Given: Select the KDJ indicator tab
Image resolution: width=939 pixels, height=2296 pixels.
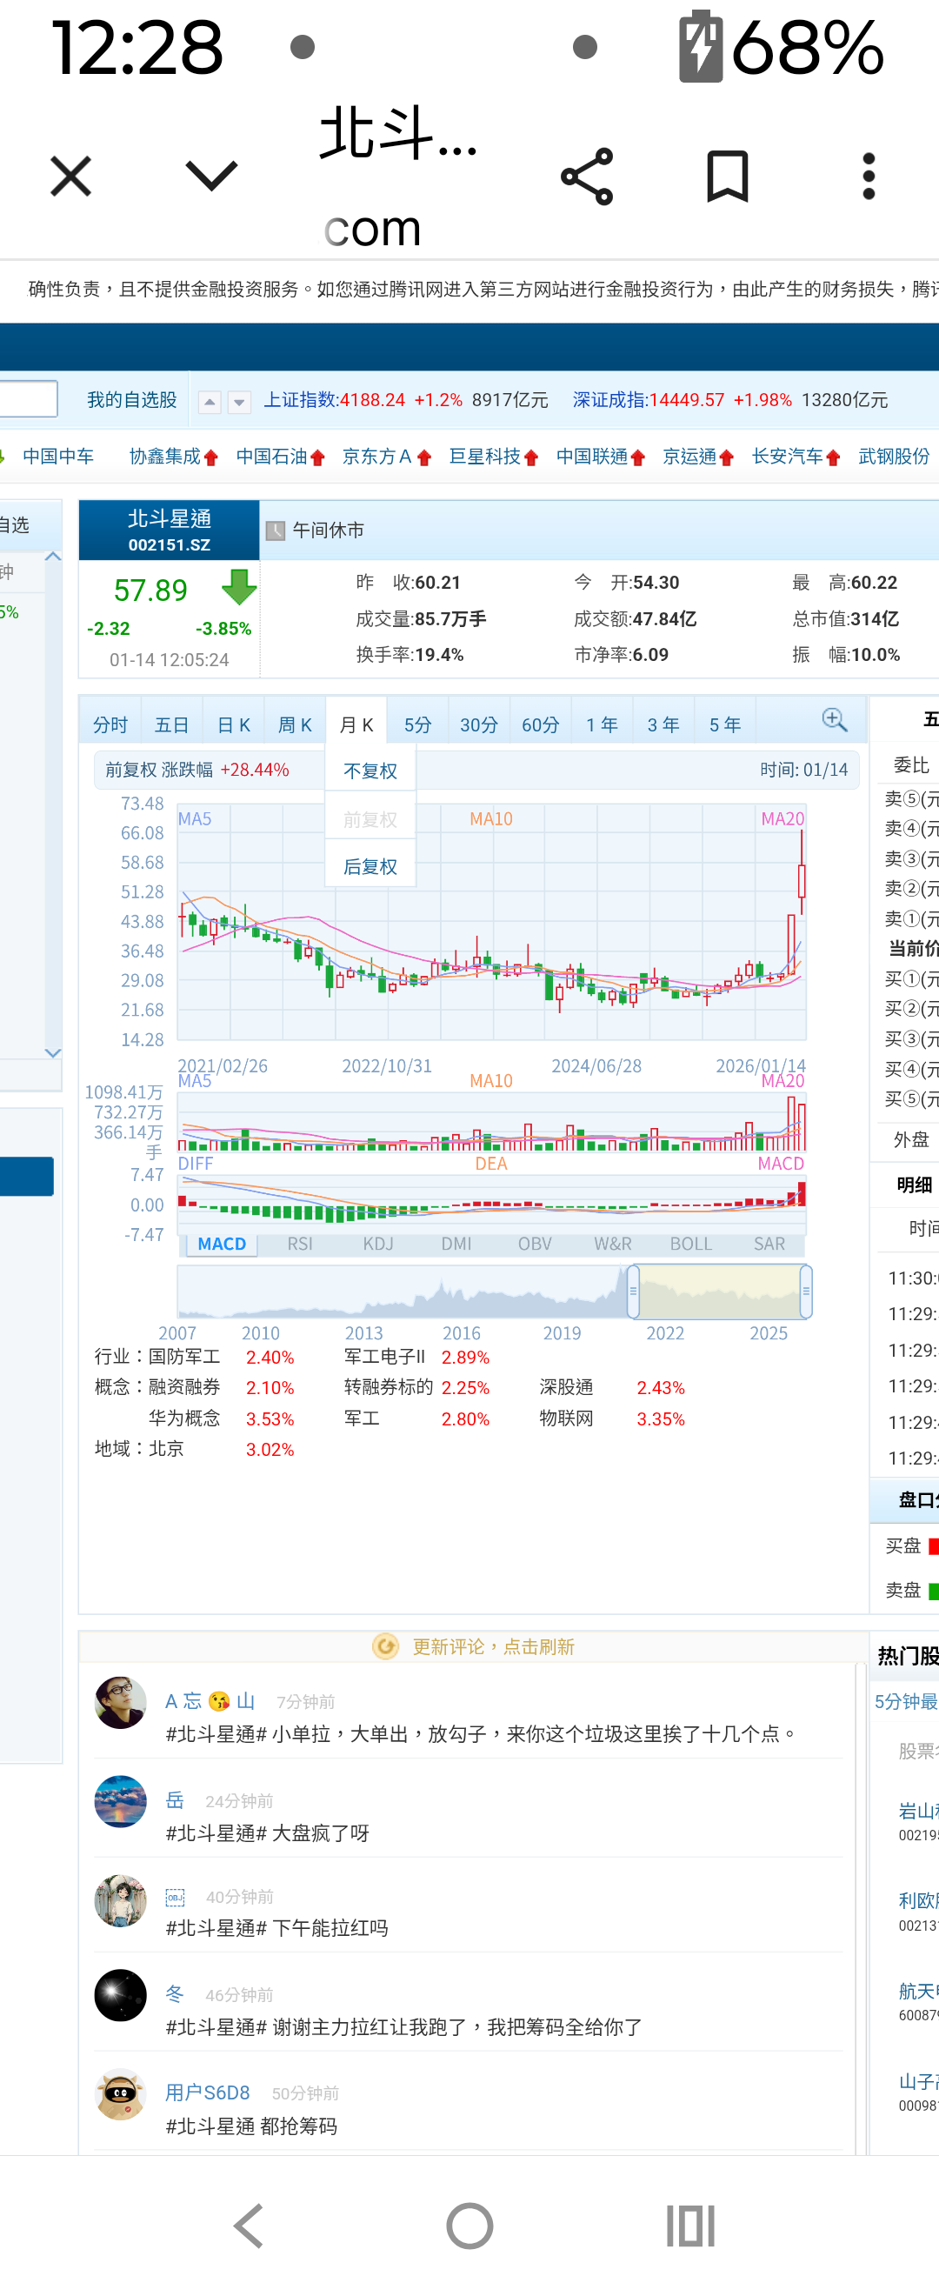Looking at the screenshot, I should click(378, 1244).
